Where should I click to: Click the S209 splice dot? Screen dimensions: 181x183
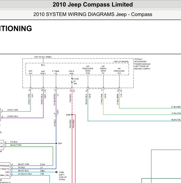point(72,115)
